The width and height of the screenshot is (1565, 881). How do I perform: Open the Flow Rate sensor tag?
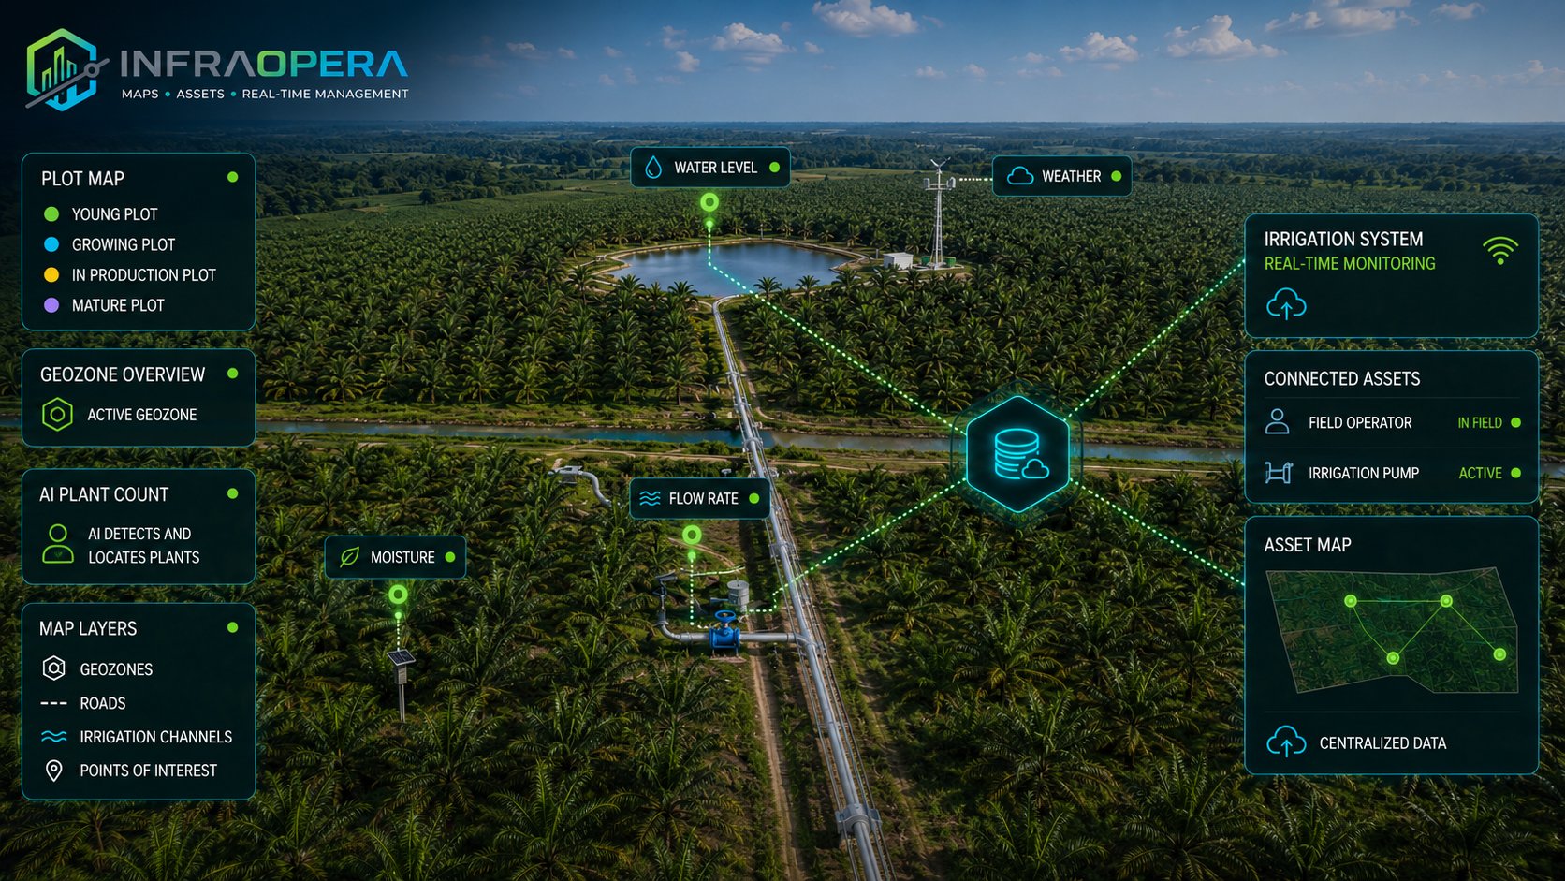pyautogui.click(x=700, y=498)
